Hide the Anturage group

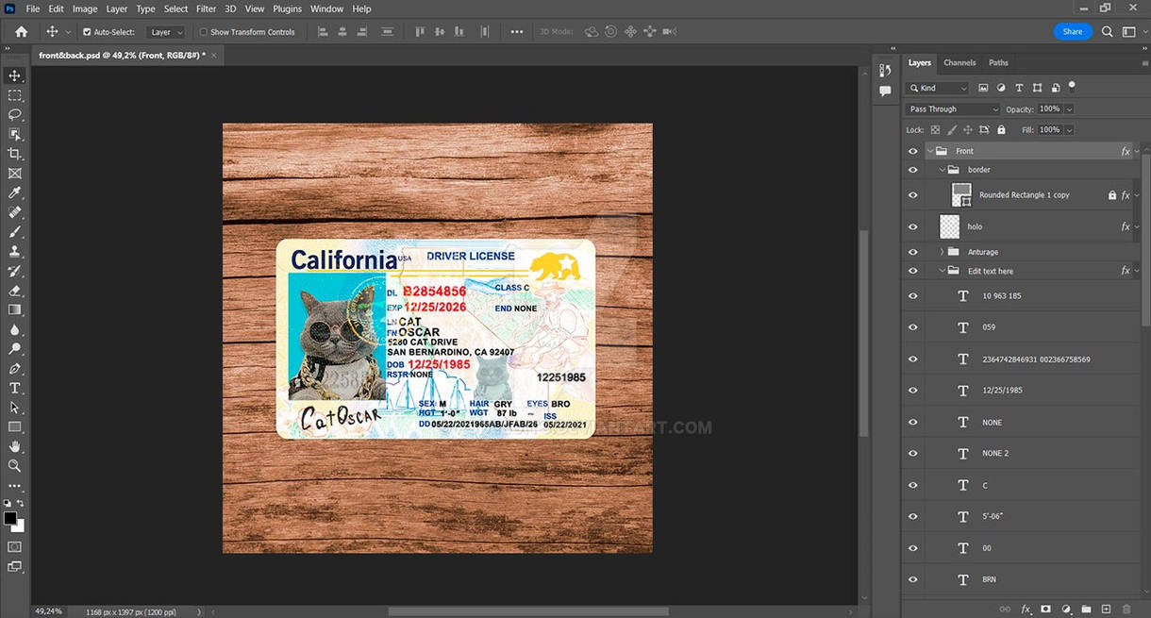(x=912, y=252)
